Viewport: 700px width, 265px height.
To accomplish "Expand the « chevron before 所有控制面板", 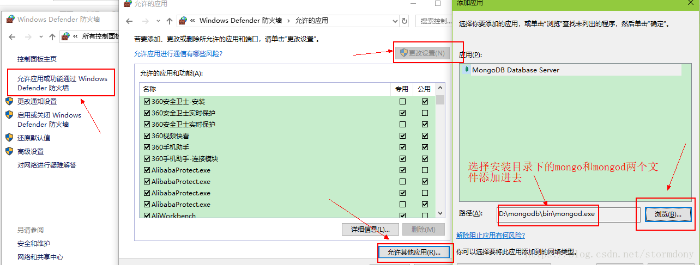I will tap(75, 36).
